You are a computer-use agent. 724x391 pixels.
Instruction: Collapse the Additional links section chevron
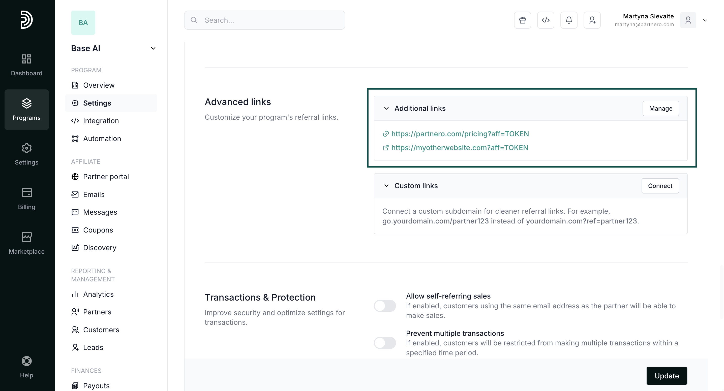[386, 108]
